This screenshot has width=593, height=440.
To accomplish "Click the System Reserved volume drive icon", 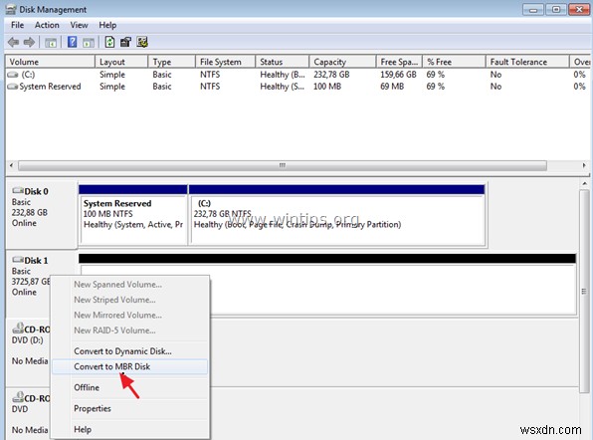I will (x=13, y=87).
